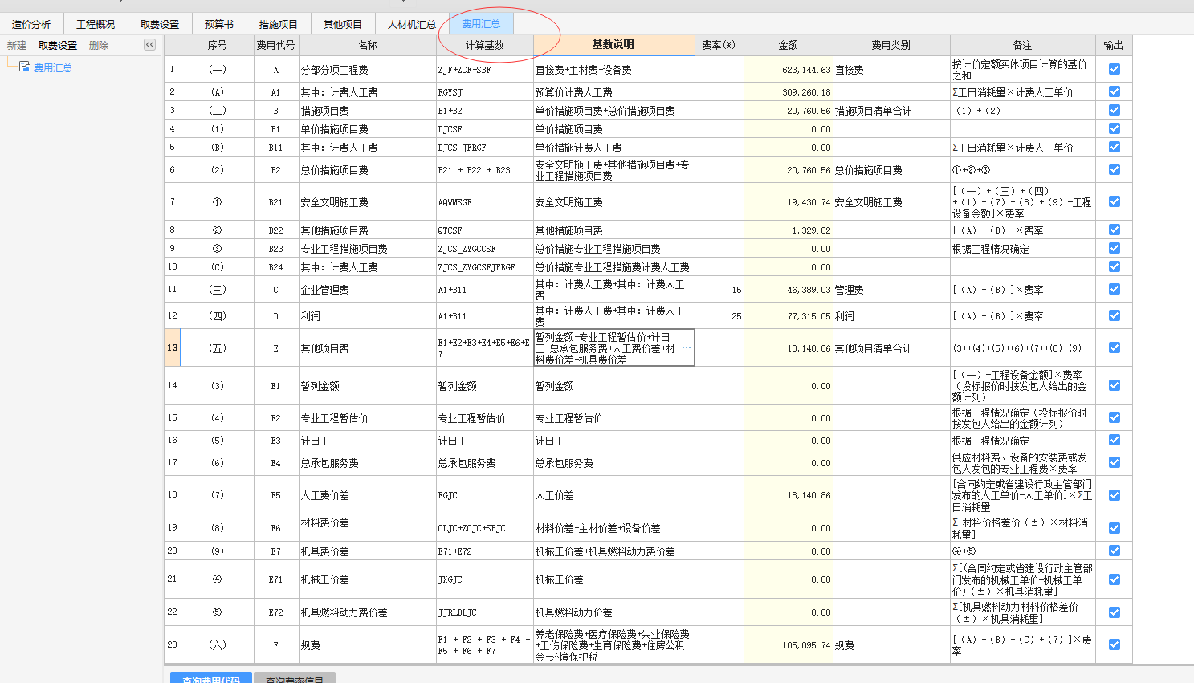Open the 预算书 tab
This screenshot has height=683, width=1194.
(x=219, y=24)
